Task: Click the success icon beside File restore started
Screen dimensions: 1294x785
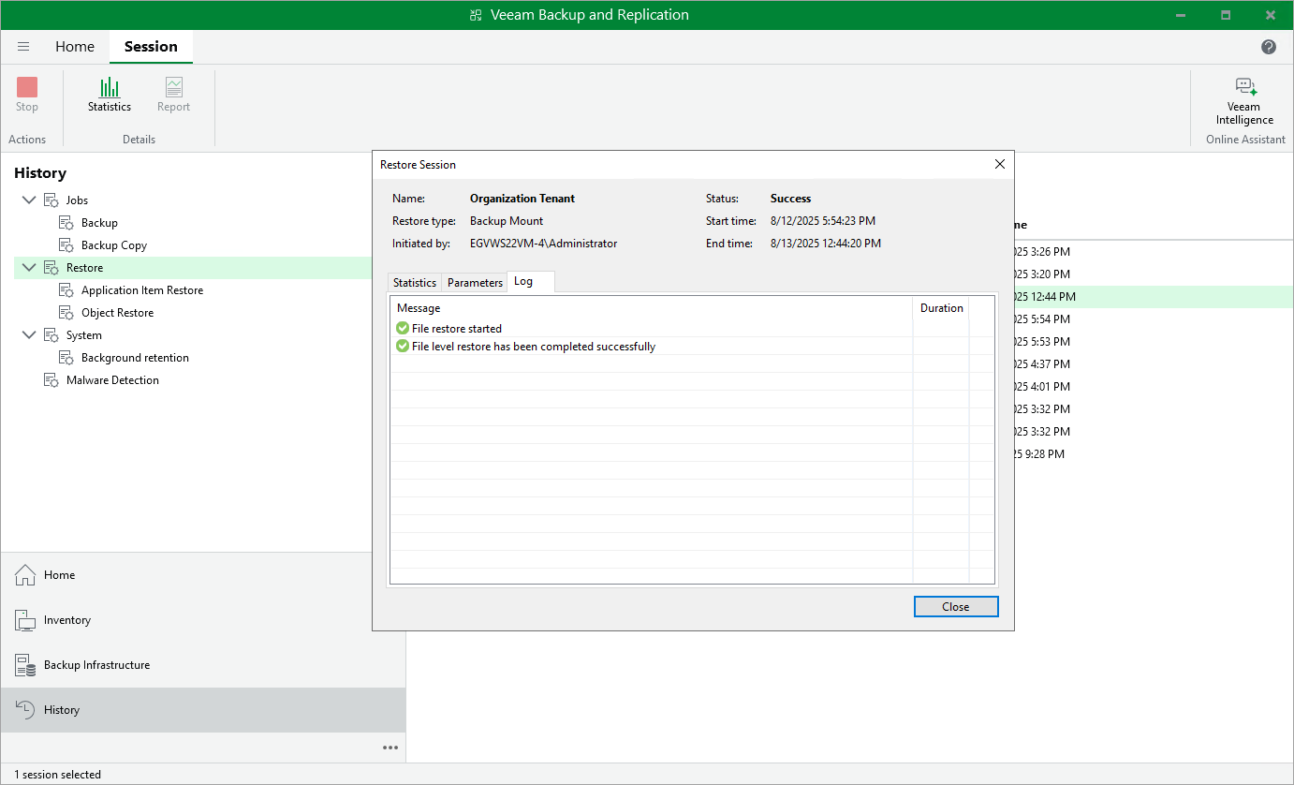Action: tap(402, 328)
